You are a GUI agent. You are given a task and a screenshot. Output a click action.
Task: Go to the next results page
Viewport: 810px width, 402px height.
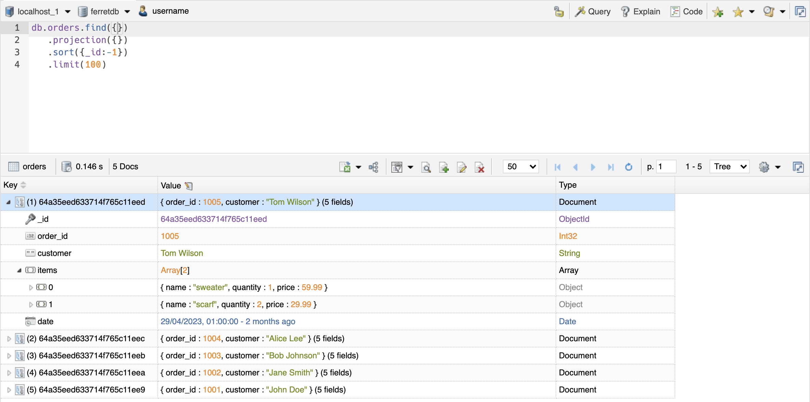click(x=593, y=167)
